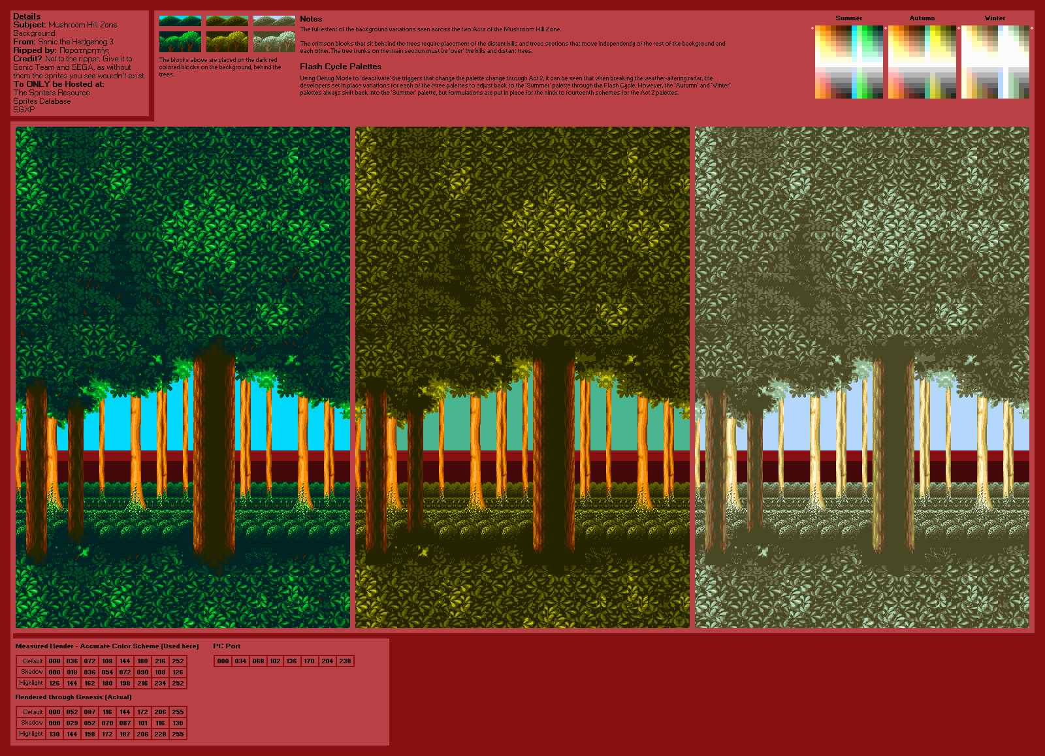Select the Winter distant trees block thumbnail
The image size is (1045, 756).
click(x=274, y=42)
